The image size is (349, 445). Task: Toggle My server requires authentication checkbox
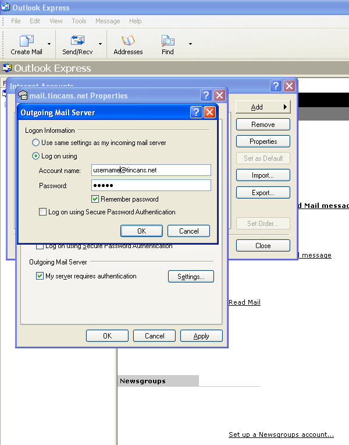point(40,276)
